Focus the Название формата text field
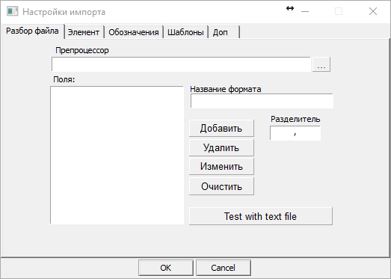This screenshot has height=279, width=391. [262, 101]
